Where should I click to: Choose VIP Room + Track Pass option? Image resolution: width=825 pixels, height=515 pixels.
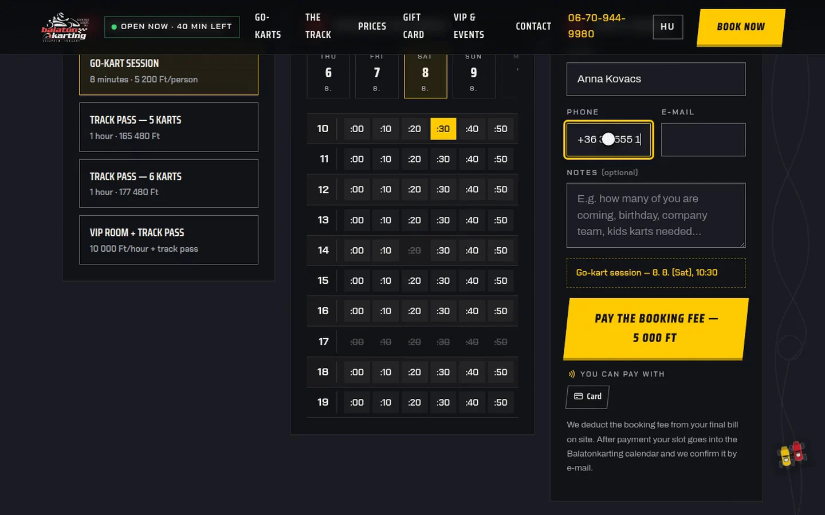(x=168, y=240)
